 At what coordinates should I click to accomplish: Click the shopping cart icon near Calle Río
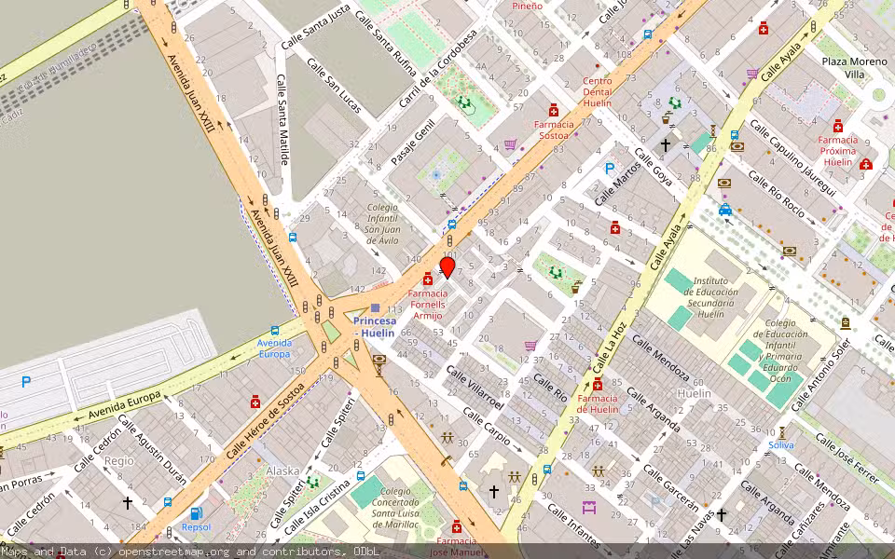coord(530,346)
